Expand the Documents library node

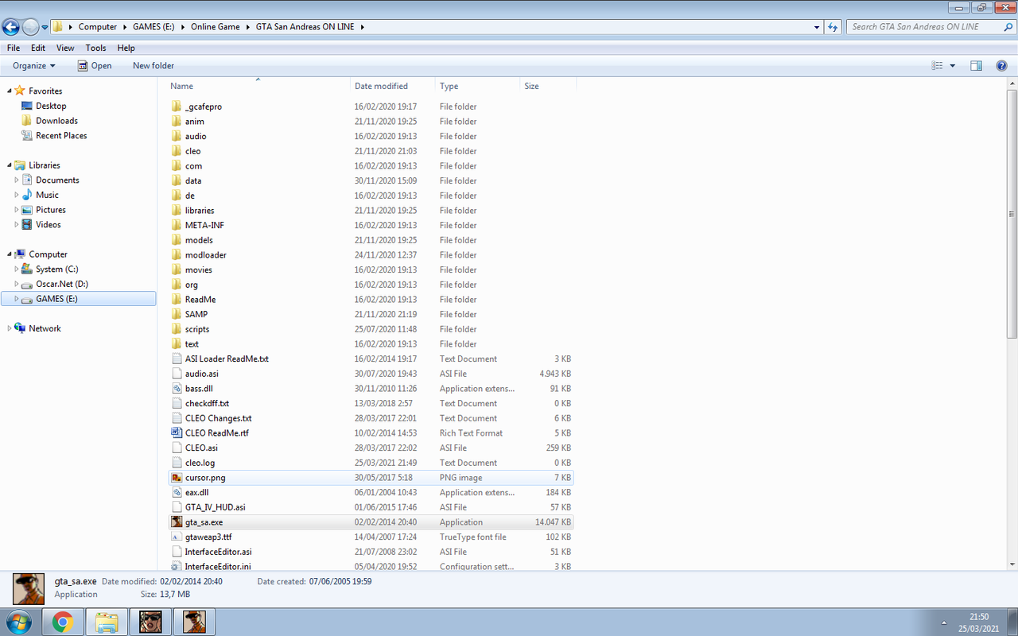click(17, 180)
